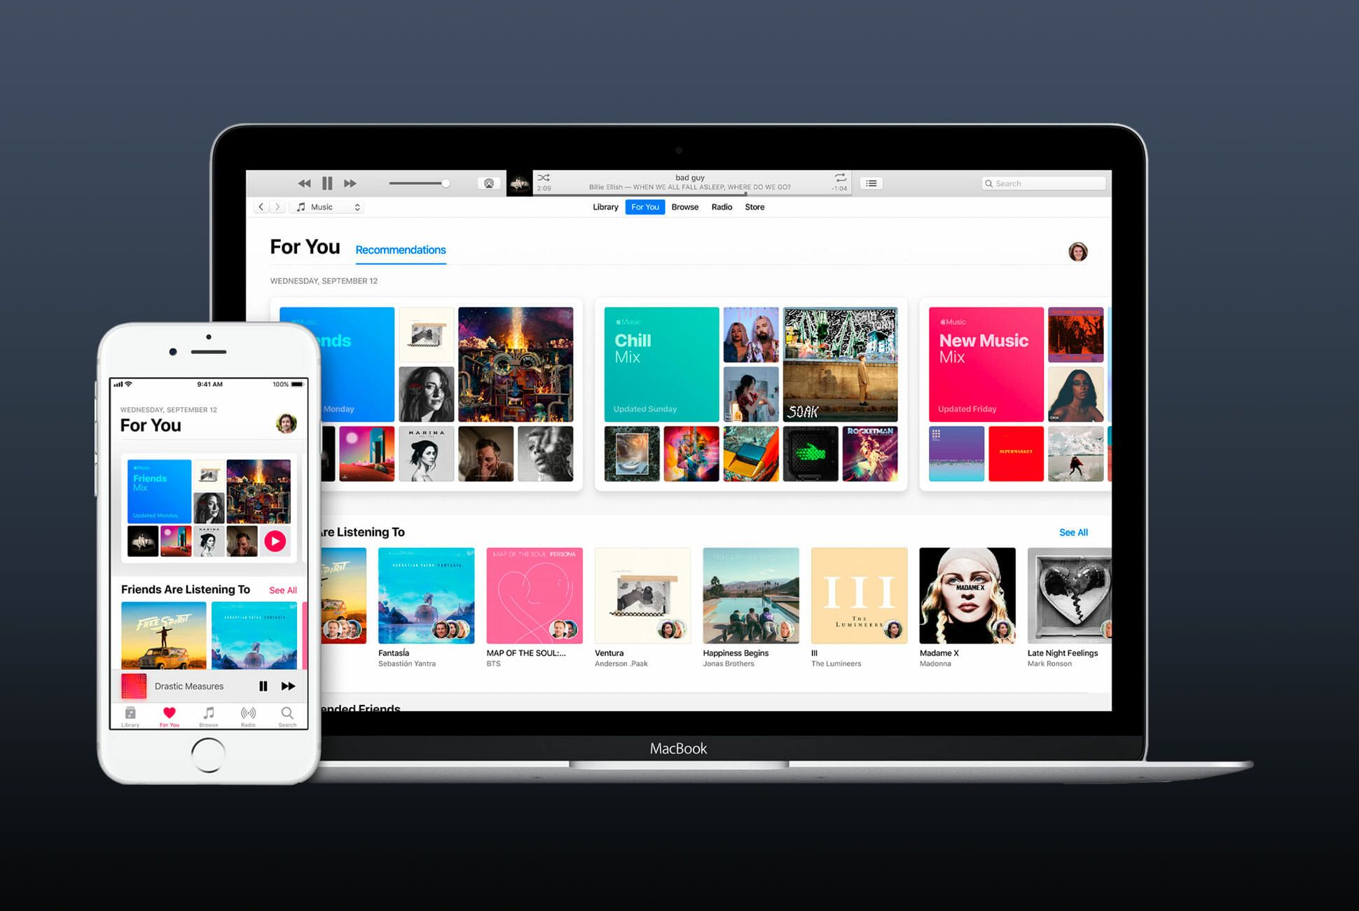Click the pause button in now playing bar
The width and height of the screenshot is (1359, 911).
(x=329, y=182)
